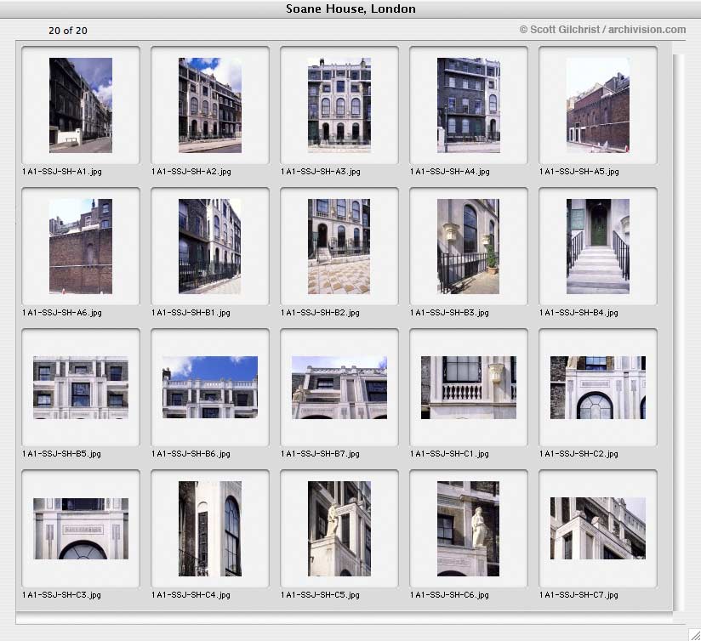Click the filename 1A1-SSJ-SH-C3.jpg
Image resolution: width=701 pixels, height=641 pixels.
62,595
